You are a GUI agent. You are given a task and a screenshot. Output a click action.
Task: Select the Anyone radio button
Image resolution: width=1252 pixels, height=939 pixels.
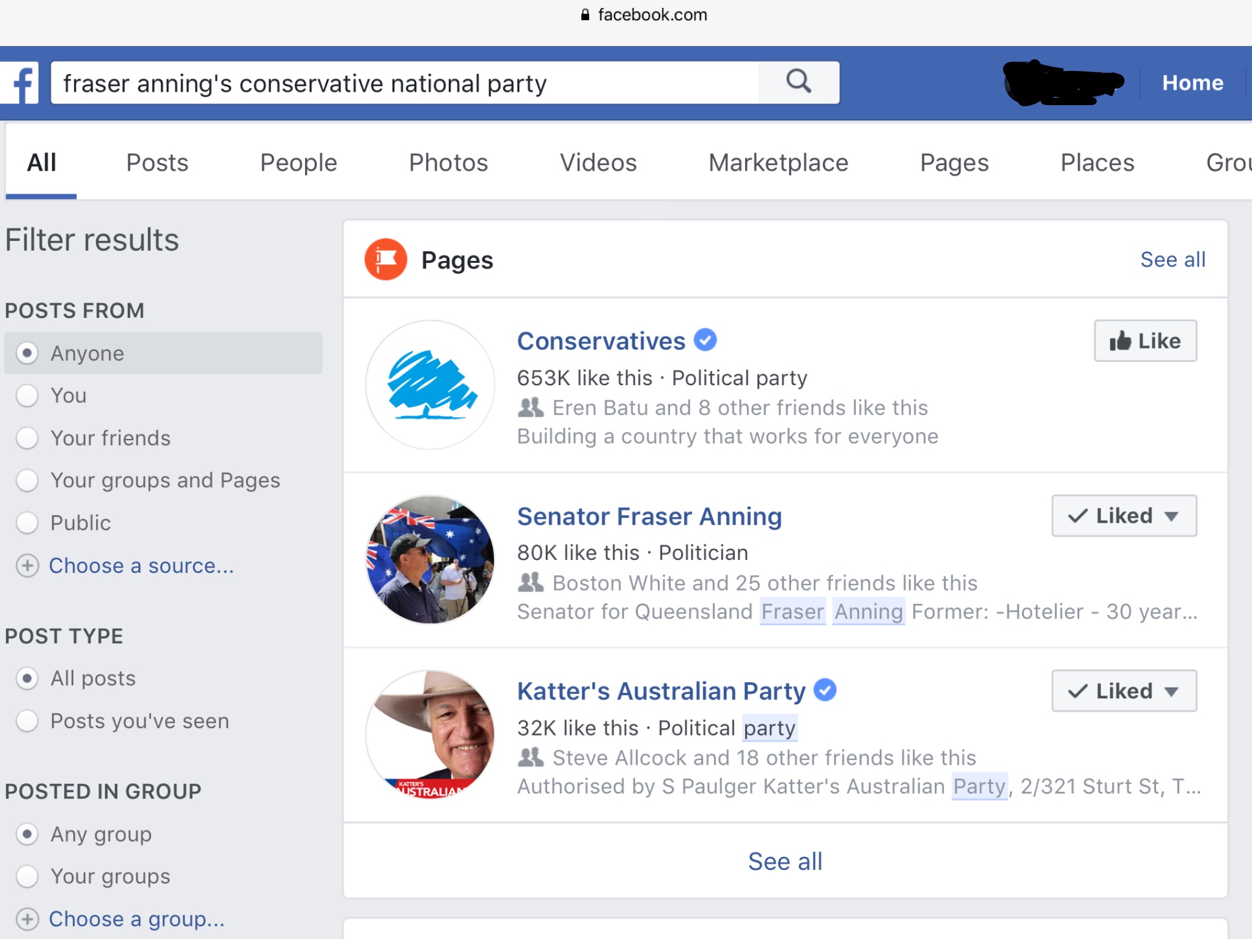[x=27, y=353]
